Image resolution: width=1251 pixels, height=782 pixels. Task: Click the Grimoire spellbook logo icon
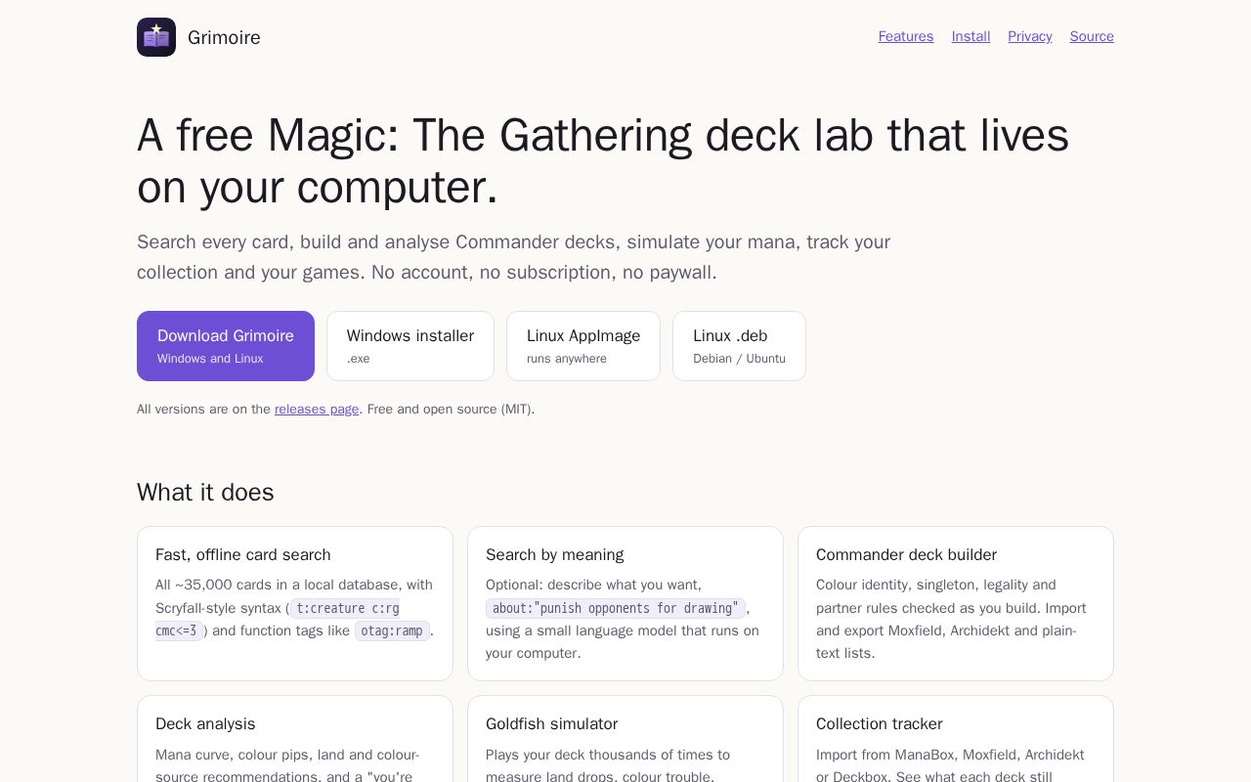coord(156,37)
